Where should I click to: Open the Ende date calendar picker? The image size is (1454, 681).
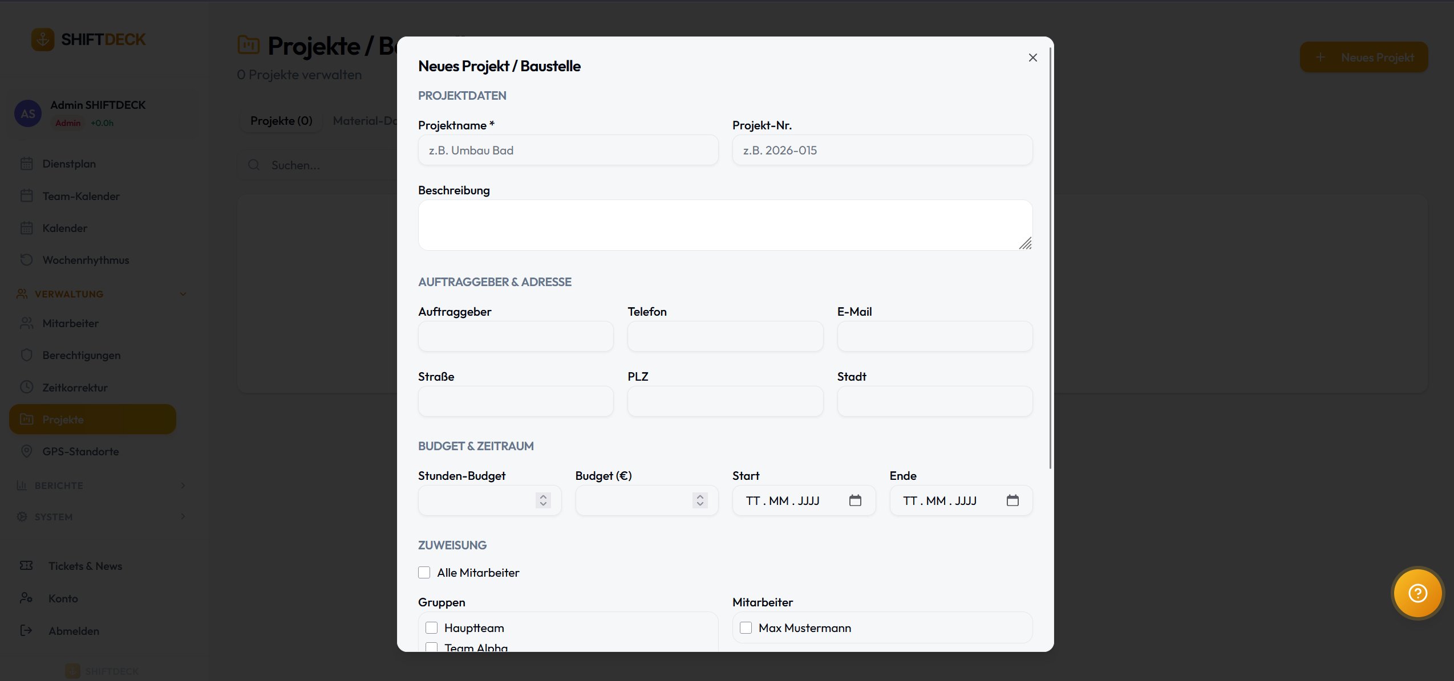point(1012,500)
